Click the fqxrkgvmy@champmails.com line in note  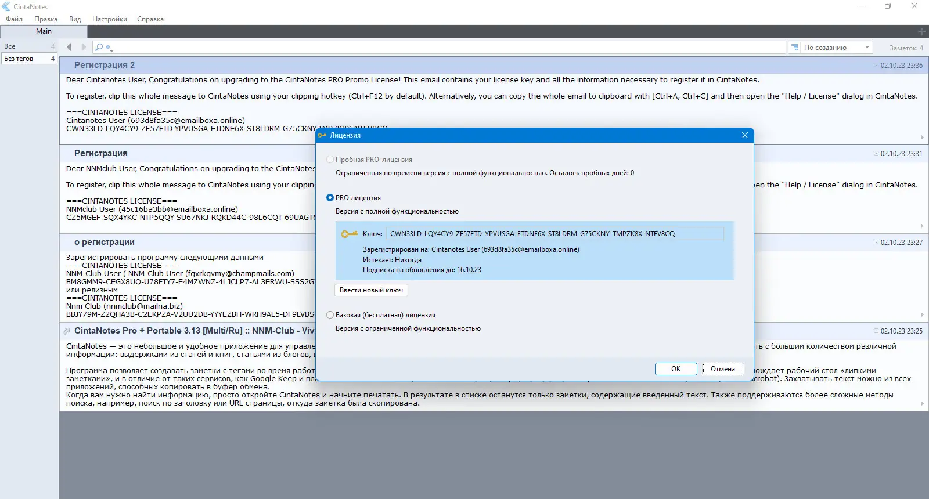pyautogui.click(x=180, y=274)
